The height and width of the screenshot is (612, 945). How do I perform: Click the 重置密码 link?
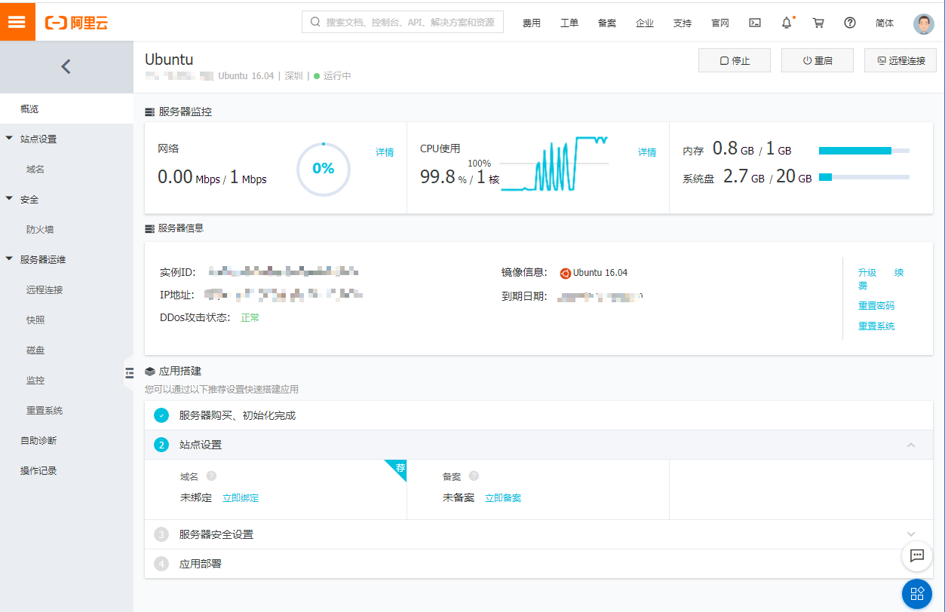coord(876,306)
